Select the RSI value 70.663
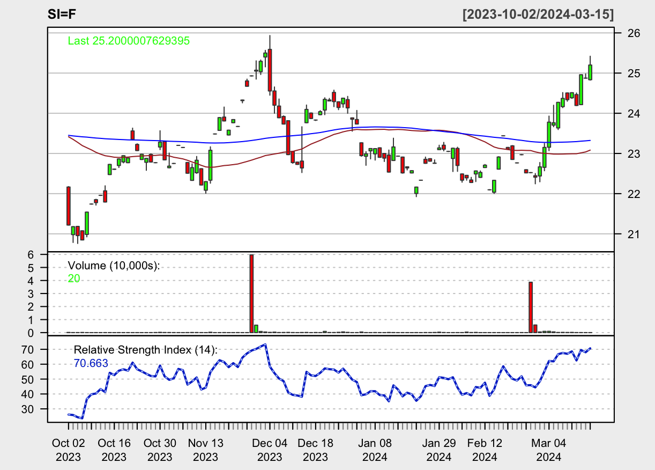This screenshot has width=655, height=470. click(91, 363)
